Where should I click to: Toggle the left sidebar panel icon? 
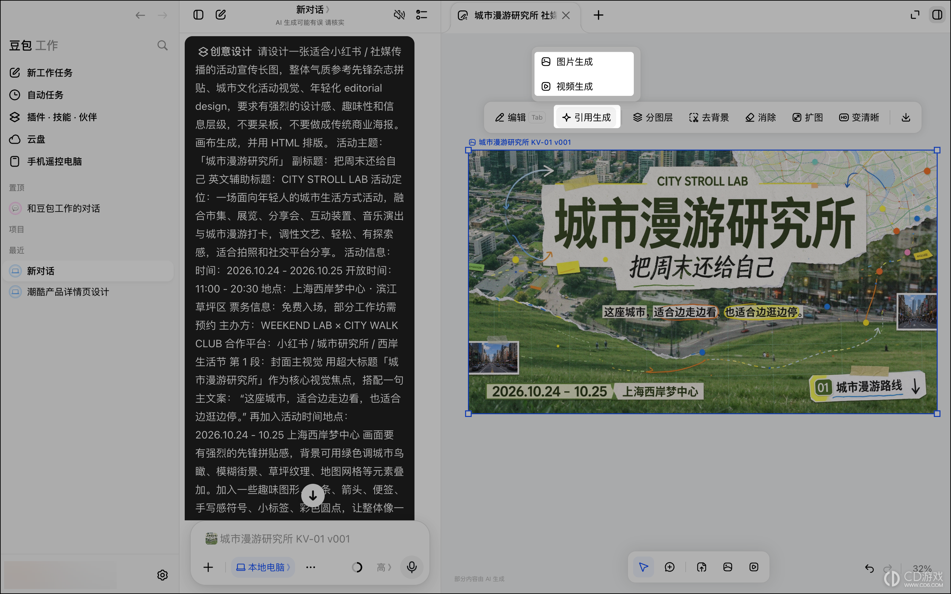pyautogui.click(x=198, y=15)
